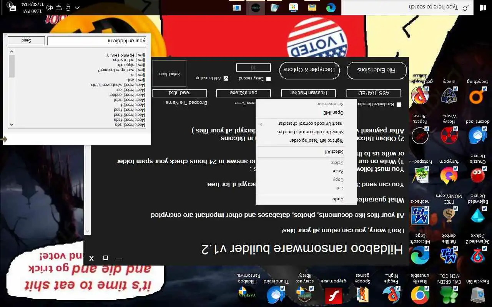Image resolution: width=492 pixels, height=307 pixels.
Task: Choose Select All in the context menu
Action: click(306, 152)
